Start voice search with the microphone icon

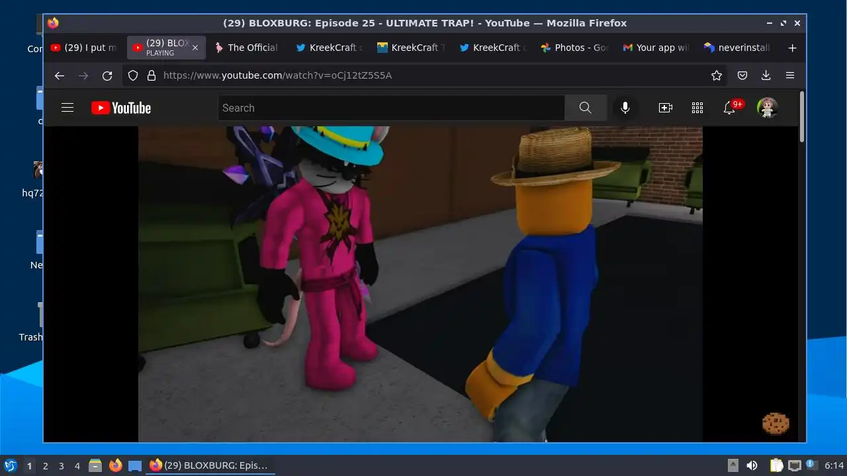coord(625,108)
